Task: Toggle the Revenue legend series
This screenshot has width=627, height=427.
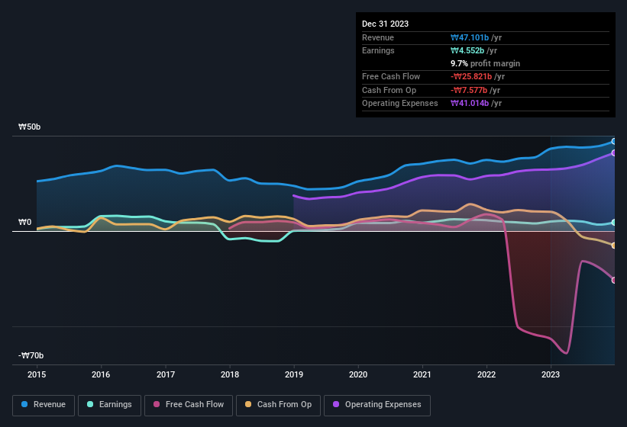Action: [x=44, y=405]
